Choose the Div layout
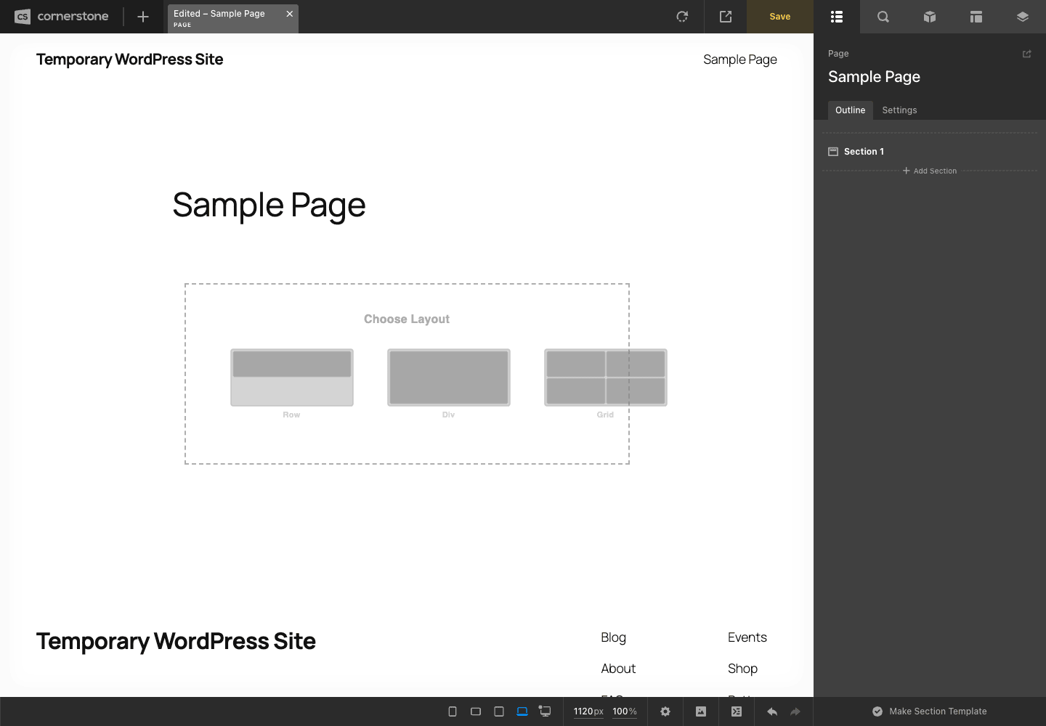The image size is (1046, 726). [449, 378]
